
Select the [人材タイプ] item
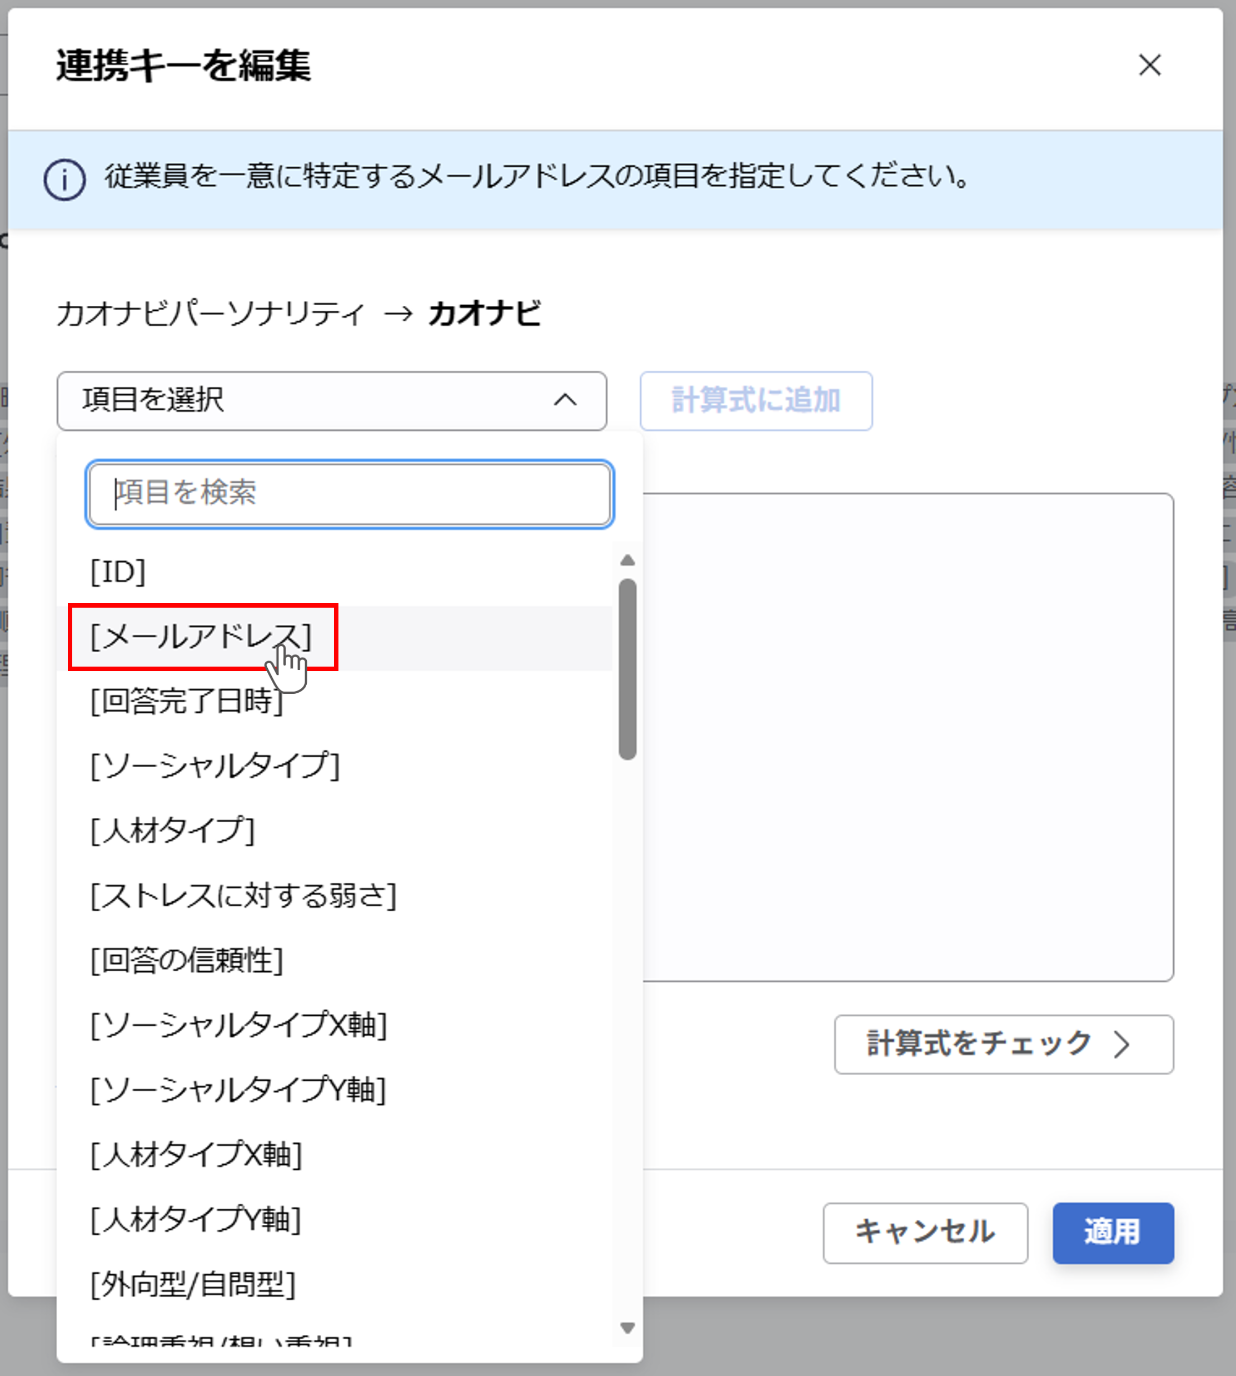tap(334, 831)
